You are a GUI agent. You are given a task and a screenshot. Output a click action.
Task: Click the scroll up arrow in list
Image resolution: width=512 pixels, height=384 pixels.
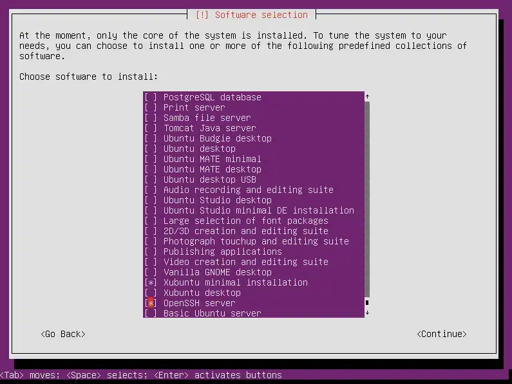pos(367,97)
